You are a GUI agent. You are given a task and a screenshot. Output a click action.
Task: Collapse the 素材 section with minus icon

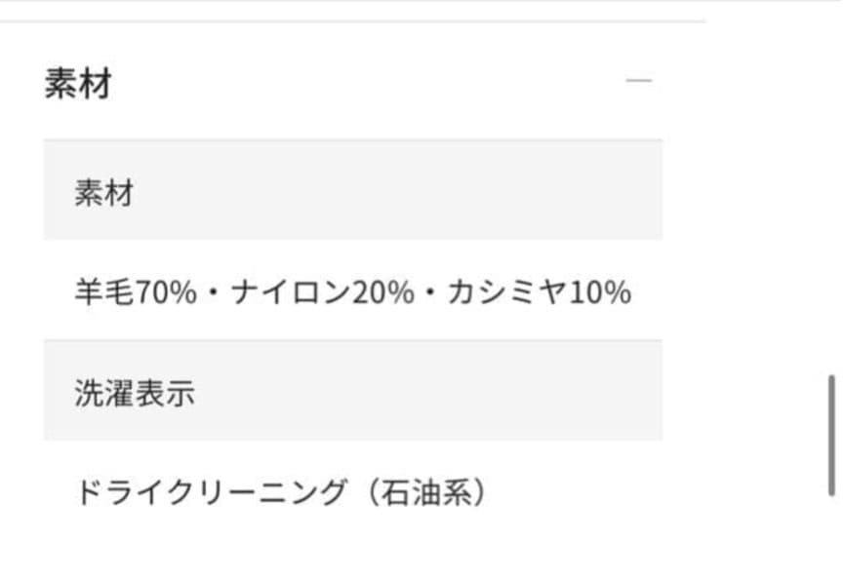(x=638, y=81)
